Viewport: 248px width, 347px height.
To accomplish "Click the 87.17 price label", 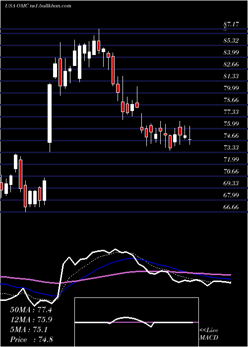I will pos(231,24).
